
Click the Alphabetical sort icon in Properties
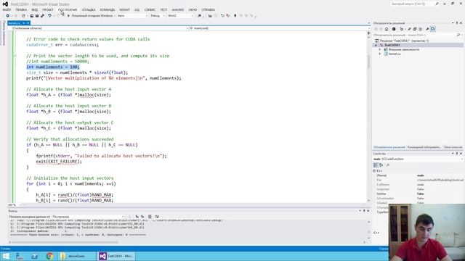381,165
